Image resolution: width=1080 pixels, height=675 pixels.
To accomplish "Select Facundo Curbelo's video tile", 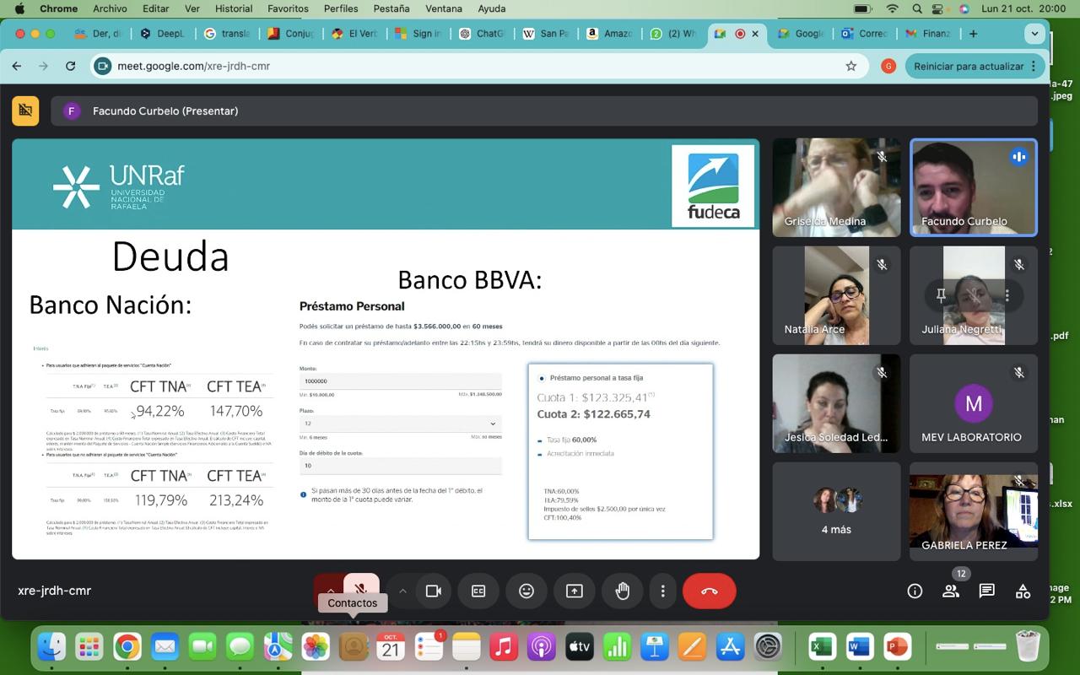I will coord(974,186).
